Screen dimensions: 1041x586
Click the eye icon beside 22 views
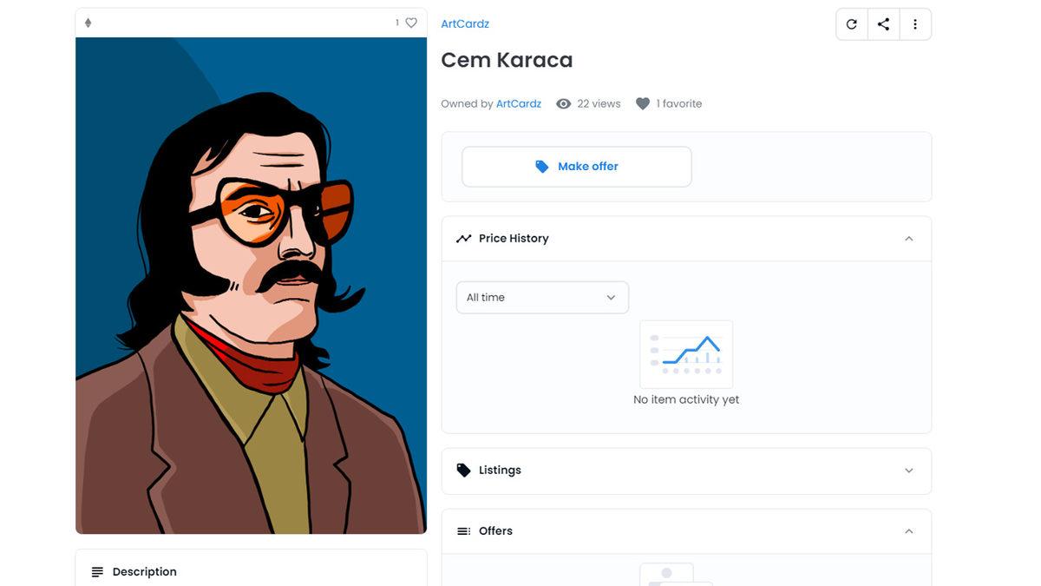pyautogui.click(x=564, y=104)
